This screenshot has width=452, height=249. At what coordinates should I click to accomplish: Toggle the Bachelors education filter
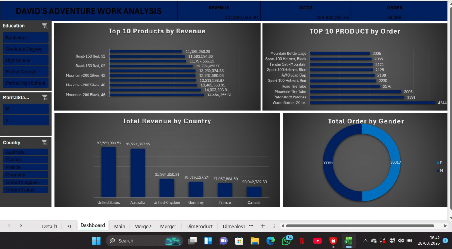pyautogui.click(x=26, y=38)
